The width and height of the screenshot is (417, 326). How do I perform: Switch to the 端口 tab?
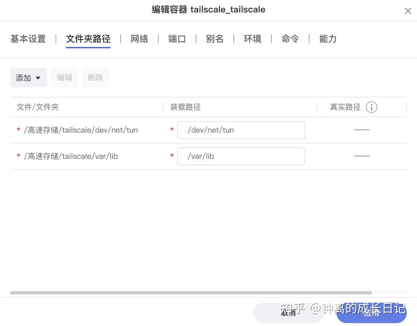coord(177,39)
